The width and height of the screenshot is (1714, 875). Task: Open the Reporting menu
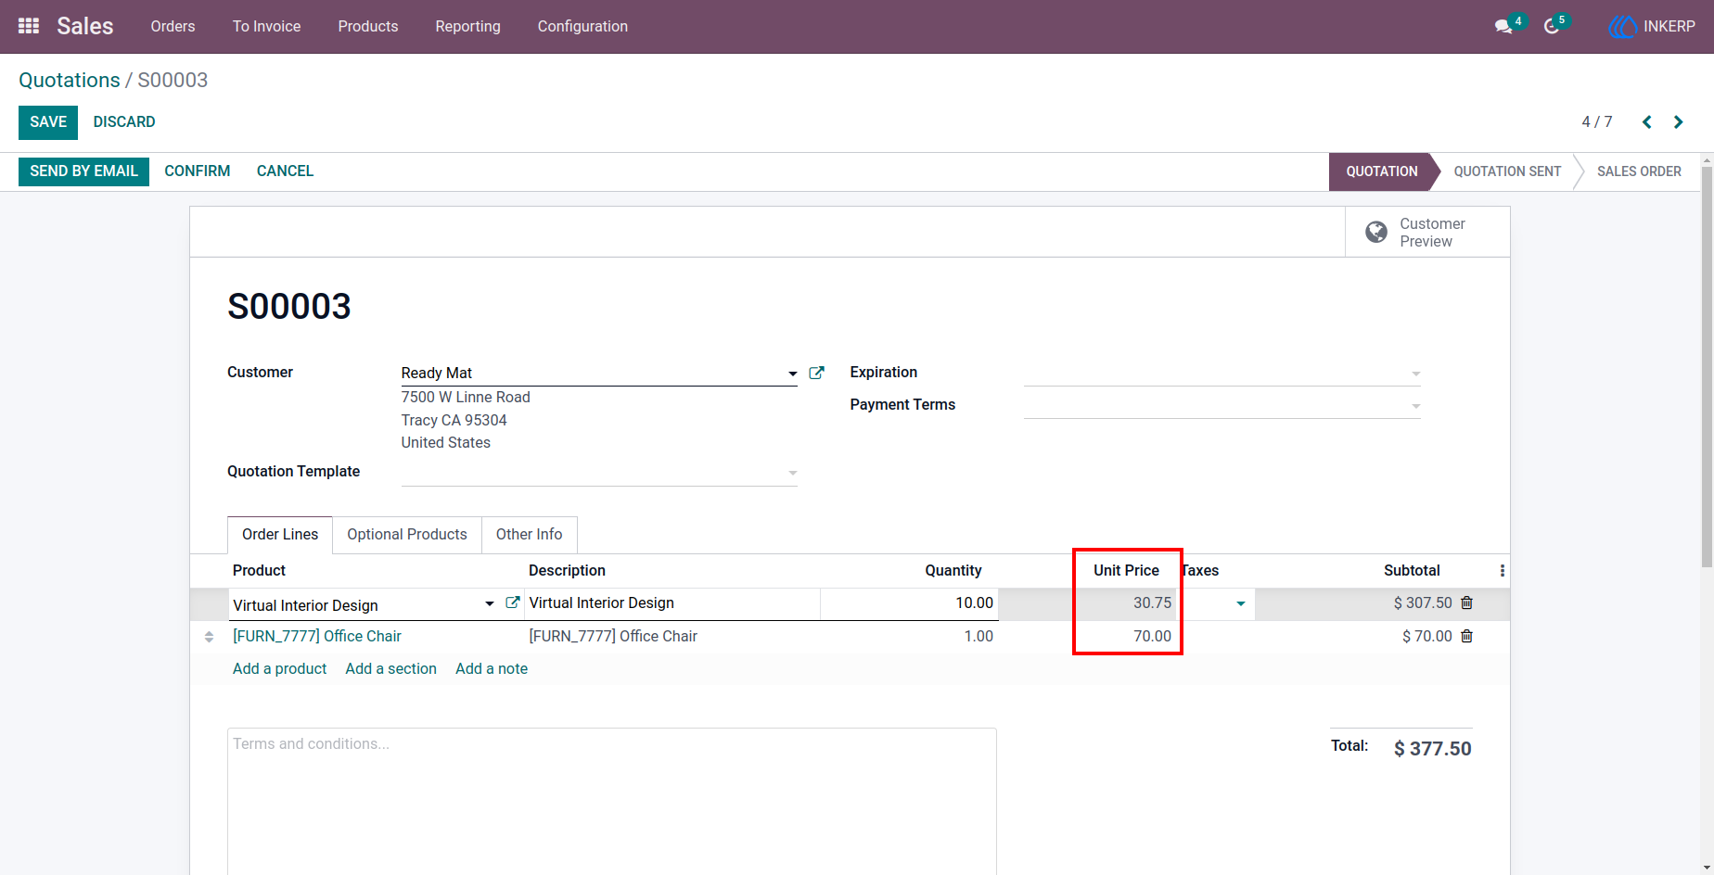click(467, 26)
